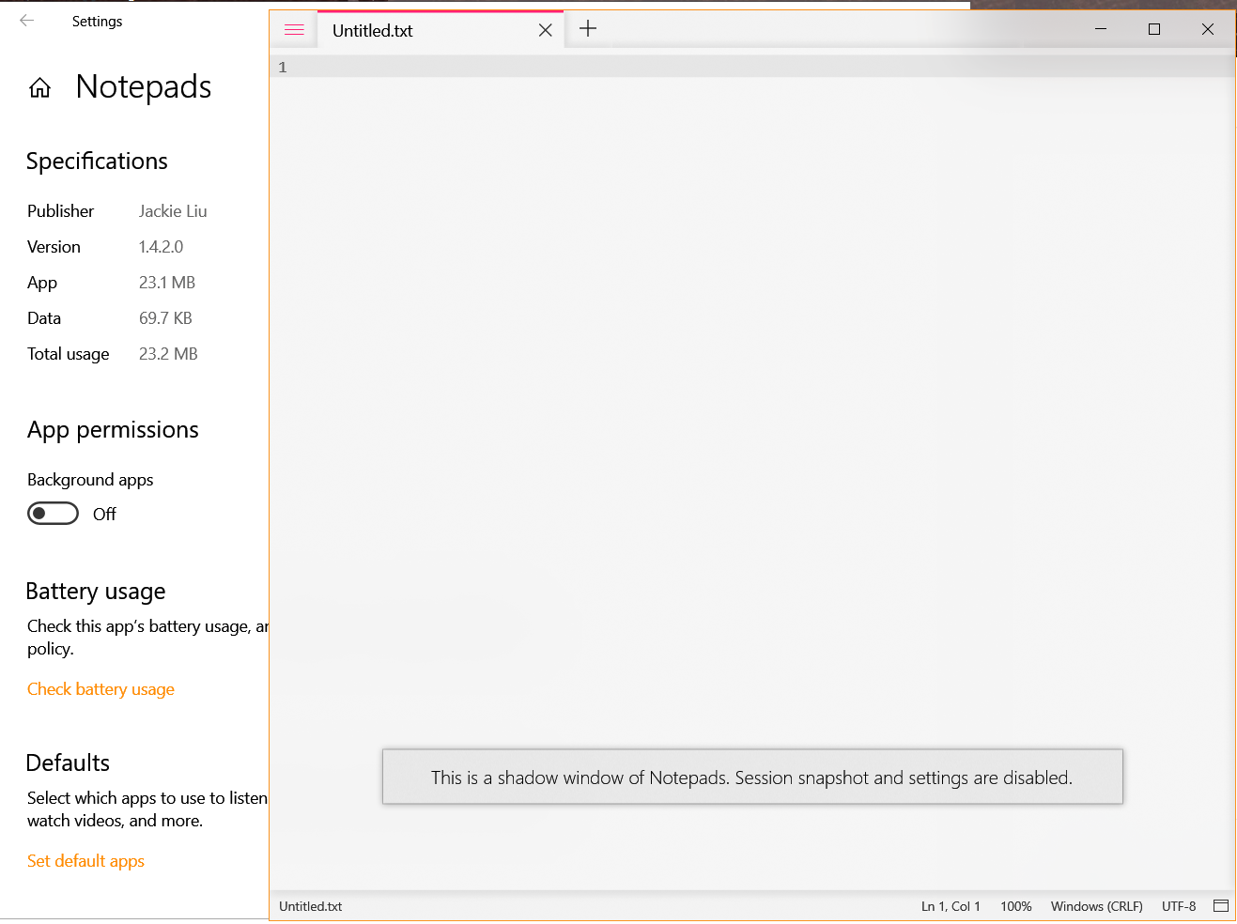Select the Untitled.txt tab
The height and width of the screenshot is (924, 1237).
[x=372, y=29]
